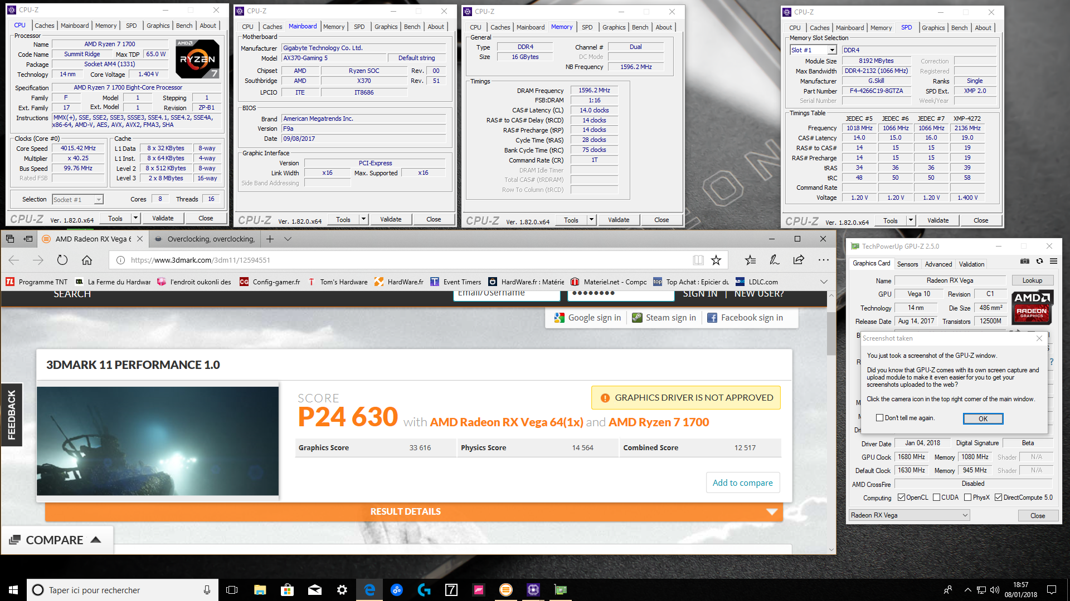Click the GPU-Z refresh icon
The image size is (1070, 601).
tap(1039, 261)
